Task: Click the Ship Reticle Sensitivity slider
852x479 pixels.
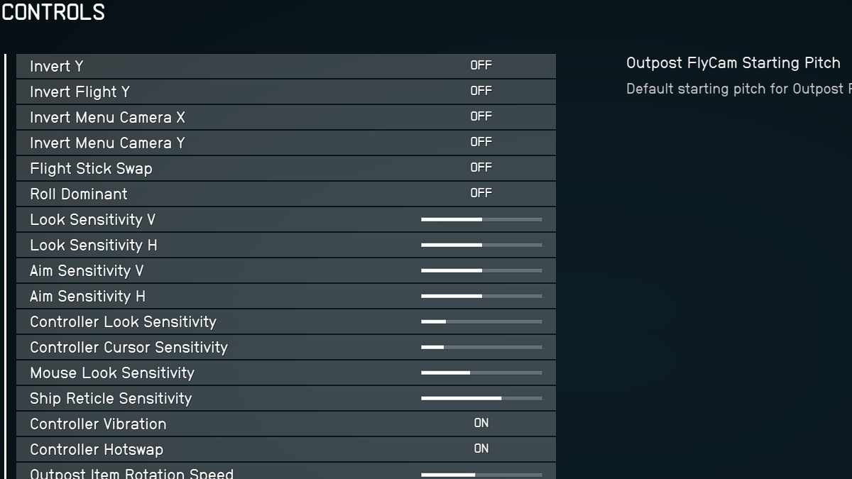Action: pos(481,397)
